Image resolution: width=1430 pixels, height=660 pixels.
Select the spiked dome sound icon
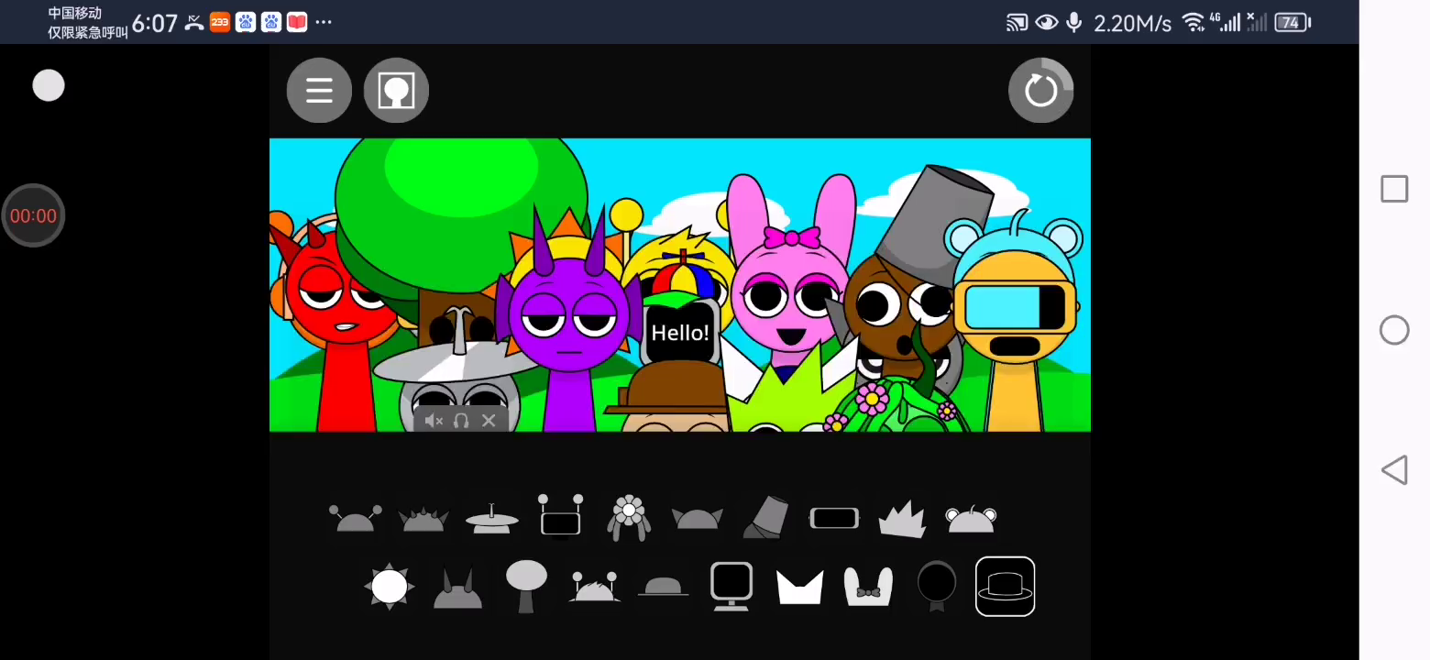pyautogui.click(x=423, y=520)
